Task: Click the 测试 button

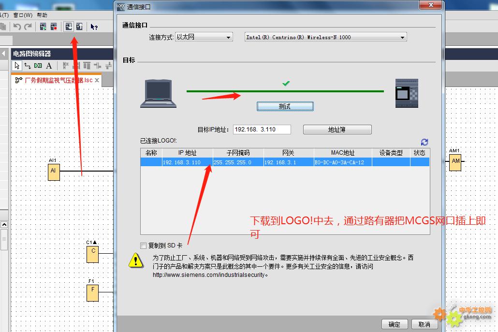Action: click(x=285, y=106)
